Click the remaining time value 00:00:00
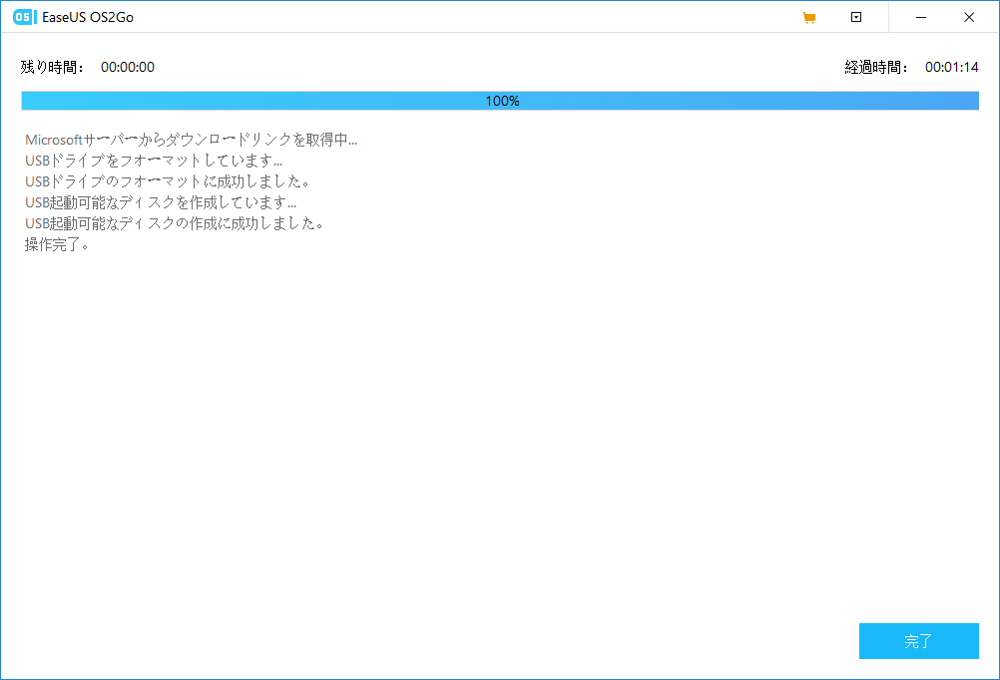Screen dimensions: 1000x680 tap(128, 67)
